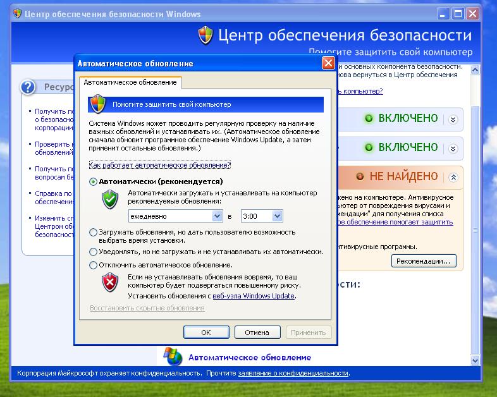Image resolution: width=497 pixels, height=397 pixels.
Task: Click Восстановить скрытые обновления link
Action: pyautogui.click(x=147, y=308)
